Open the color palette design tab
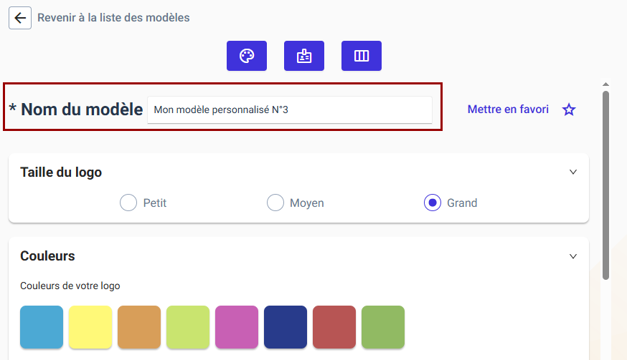The image size is (627, 360). (x=247, y=56)
